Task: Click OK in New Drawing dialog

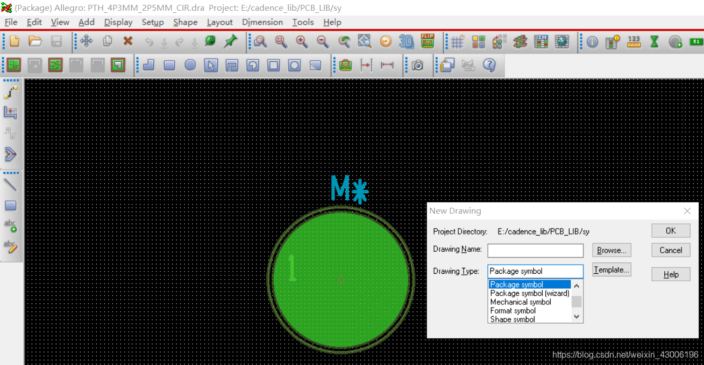Action: tap(671, 231)
